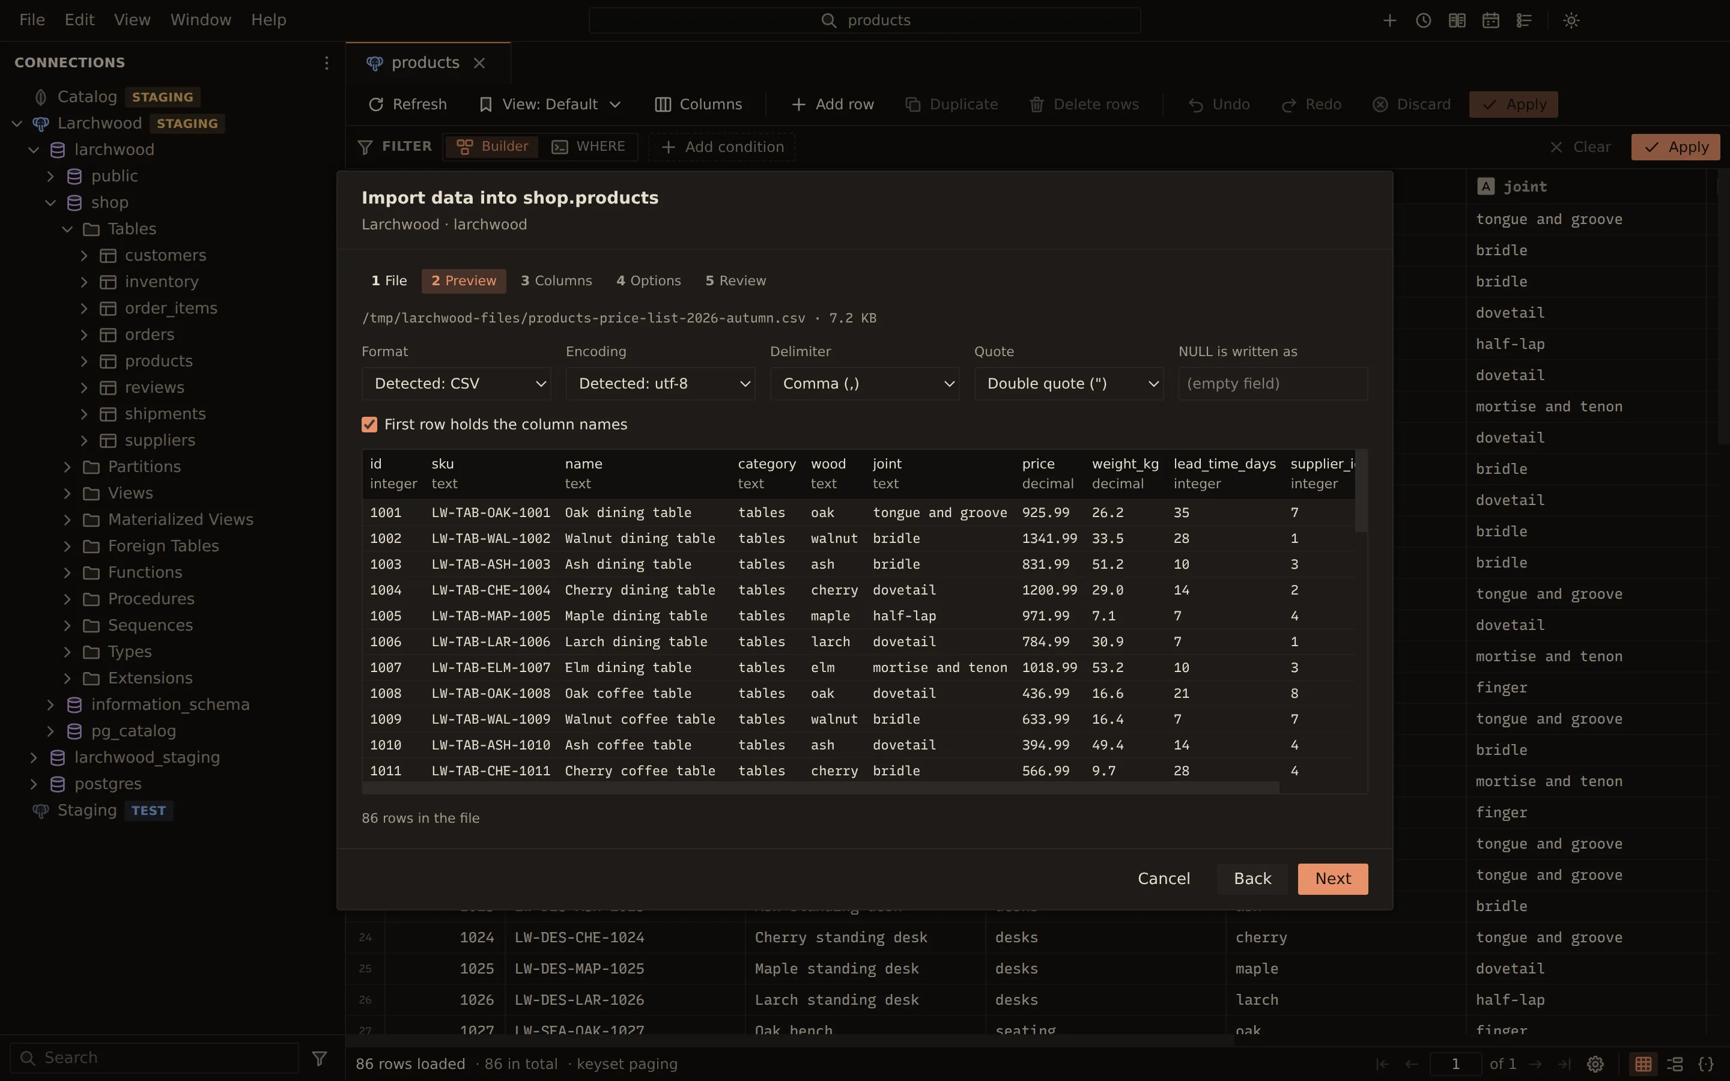Go to step 1 File in wizard

[x=389, y=281]
